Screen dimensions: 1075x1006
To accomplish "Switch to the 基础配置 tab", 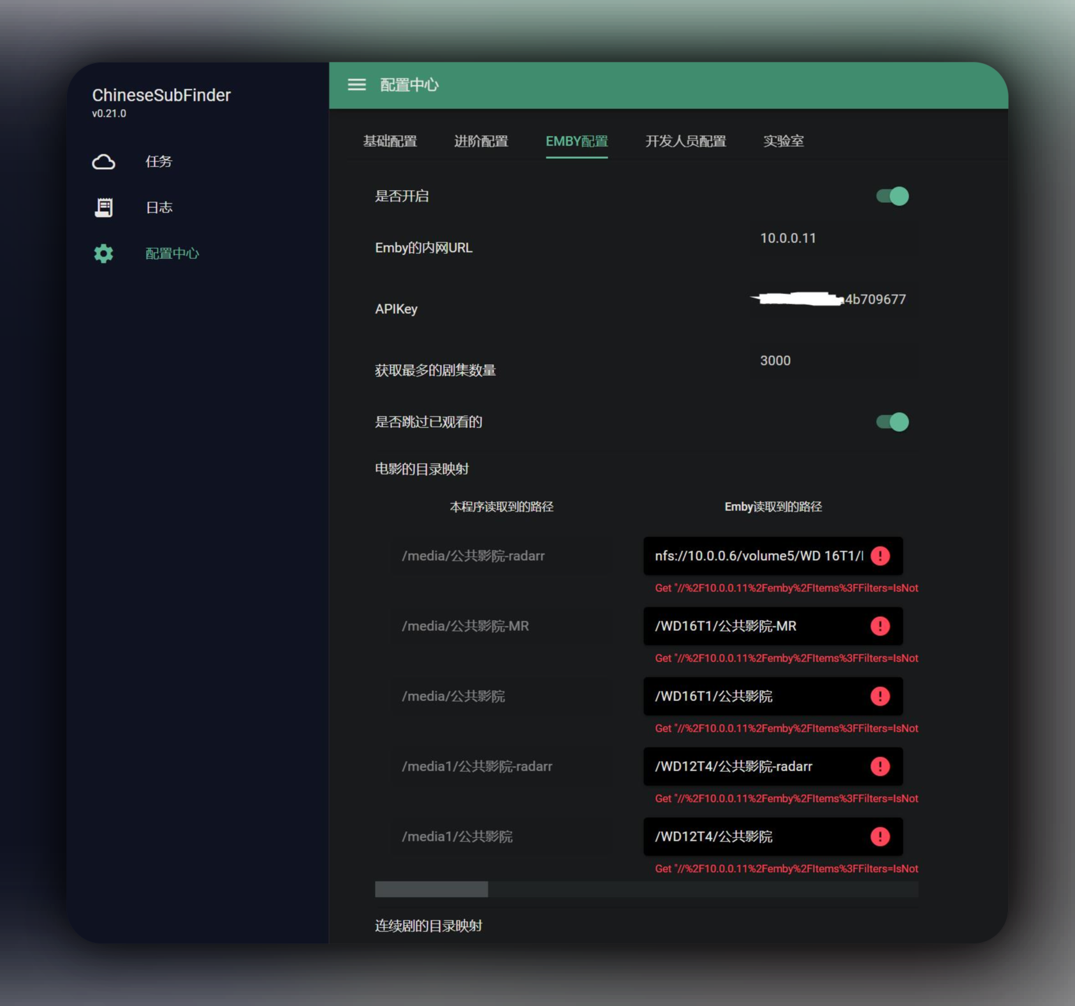I will tap(390, 141).
